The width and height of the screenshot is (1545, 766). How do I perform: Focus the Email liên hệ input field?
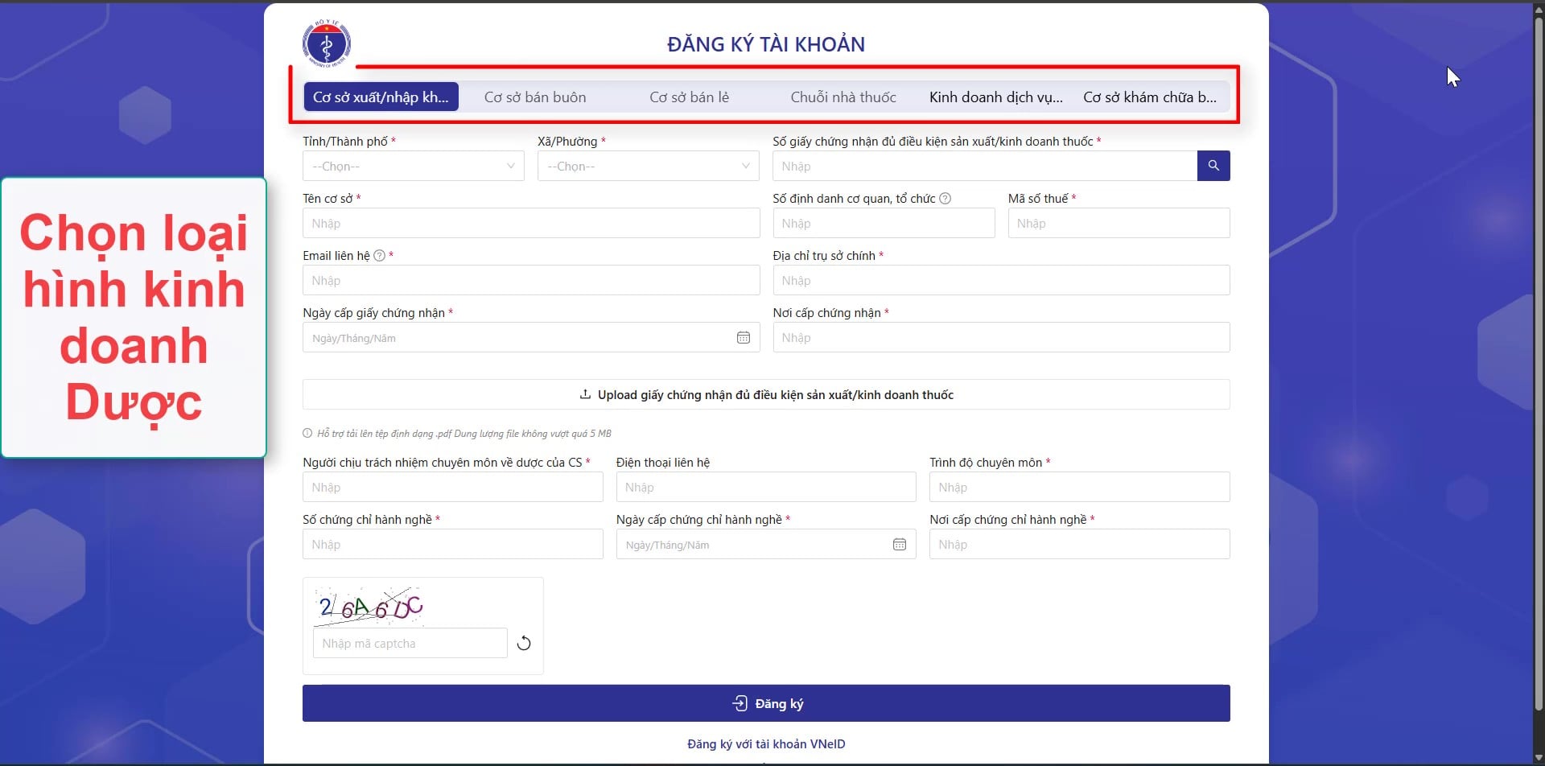(x=531, y=280)
